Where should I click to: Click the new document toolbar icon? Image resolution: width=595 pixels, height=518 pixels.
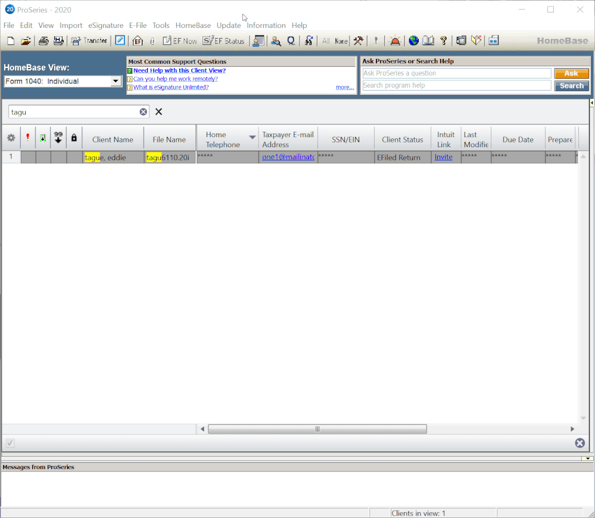11,41
